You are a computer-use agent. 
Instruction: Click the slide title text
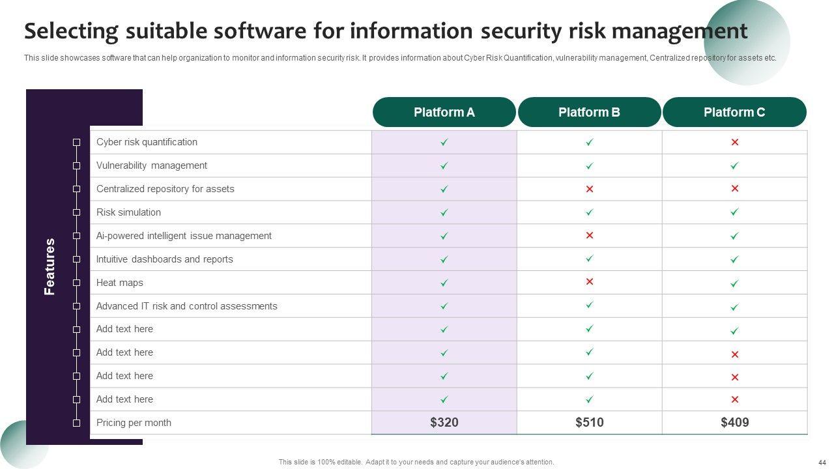coord(385,31)
